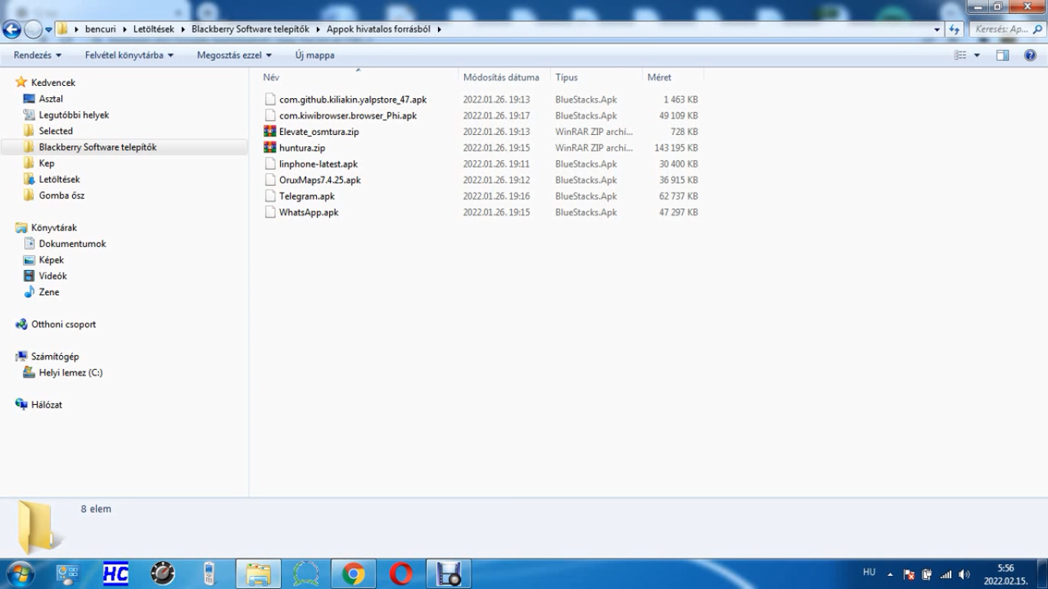Open the recent pages dropdown beside Forward

click(48, 30)
